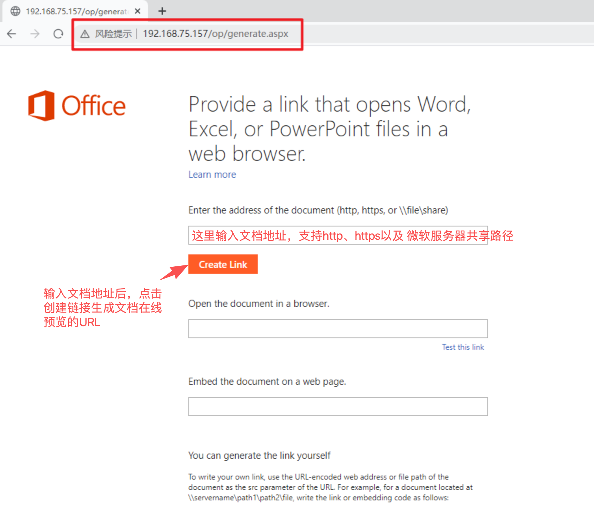Click the Test this link hyperlink
The image size is (594, 512).
pyautogui.click(x=463, y=347)
